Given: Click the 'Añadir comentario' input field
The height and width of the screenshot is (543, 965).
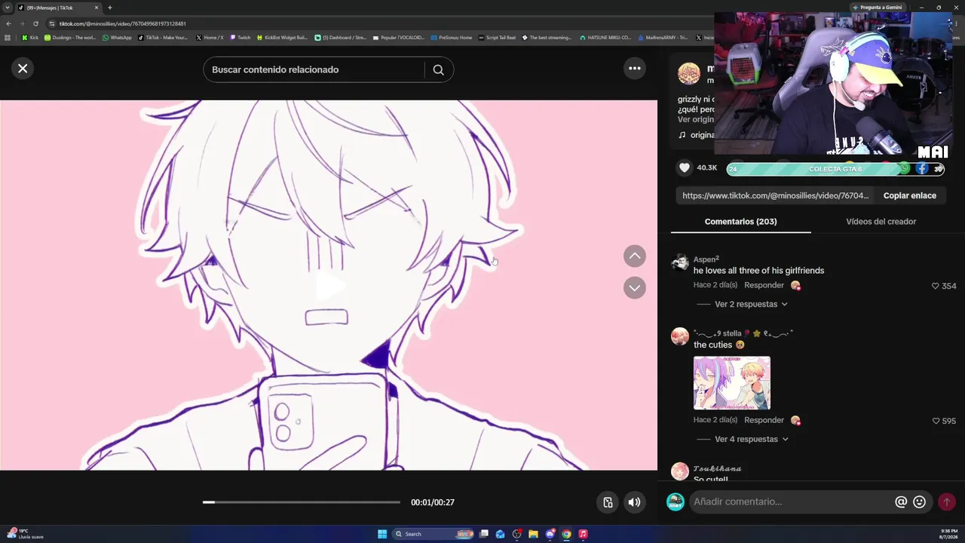Looking at the screenshot, I should [791, 502].
